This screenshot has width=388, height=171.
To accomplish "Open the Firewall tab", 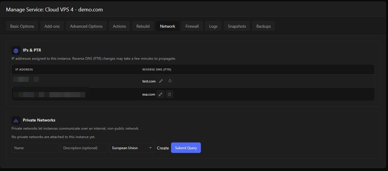I will (x=192, y=26).
